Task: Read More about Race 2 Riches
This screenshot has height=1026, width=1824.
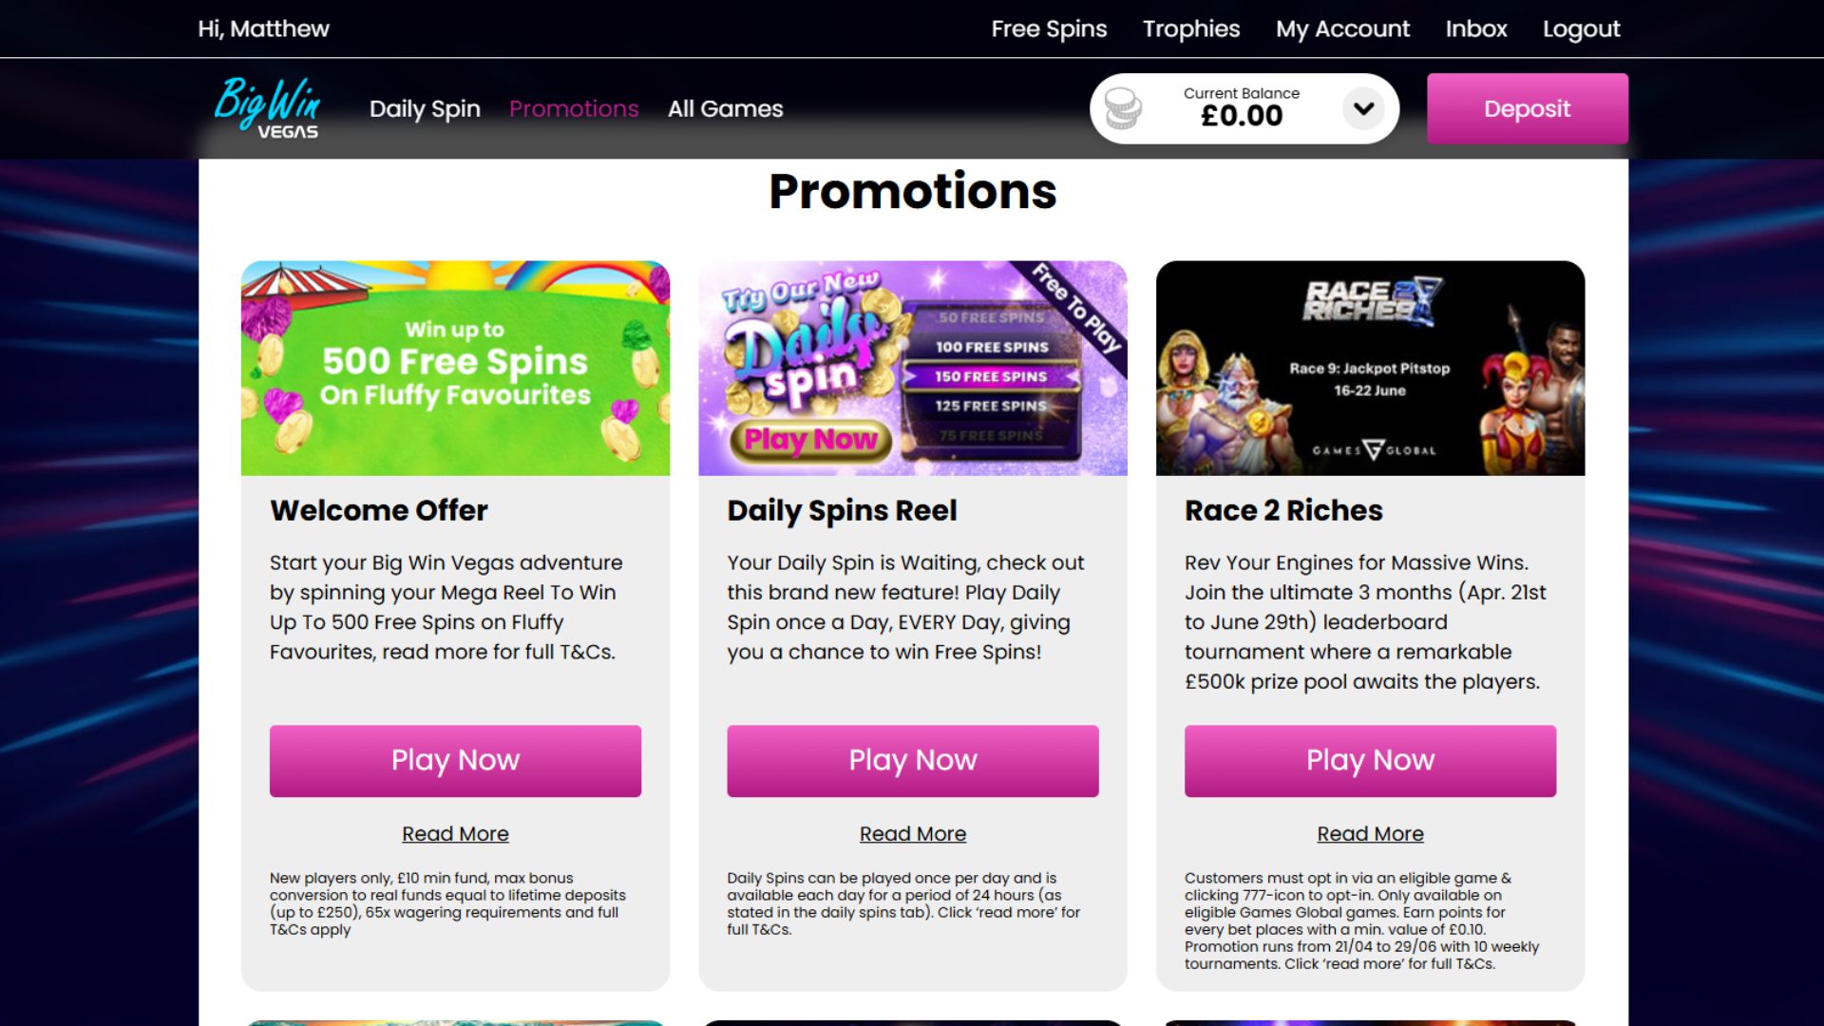Action: 1370,834
